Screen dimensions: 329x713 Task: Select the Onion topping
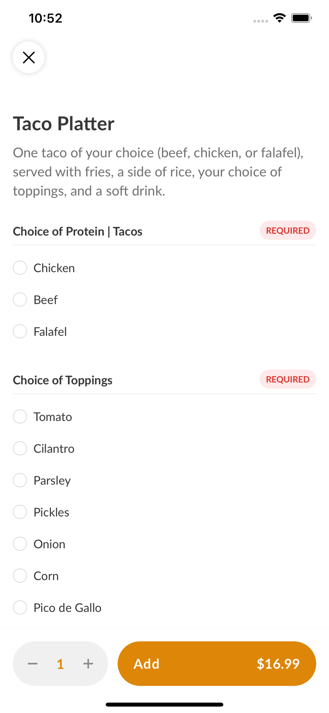pos(20,544)
